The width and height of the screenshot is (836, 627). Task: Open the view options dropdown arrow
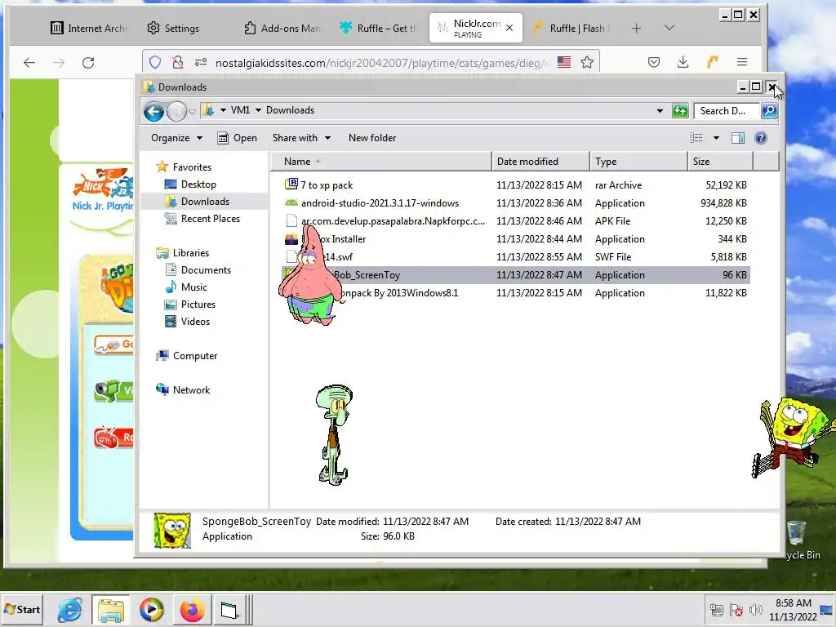716,138
